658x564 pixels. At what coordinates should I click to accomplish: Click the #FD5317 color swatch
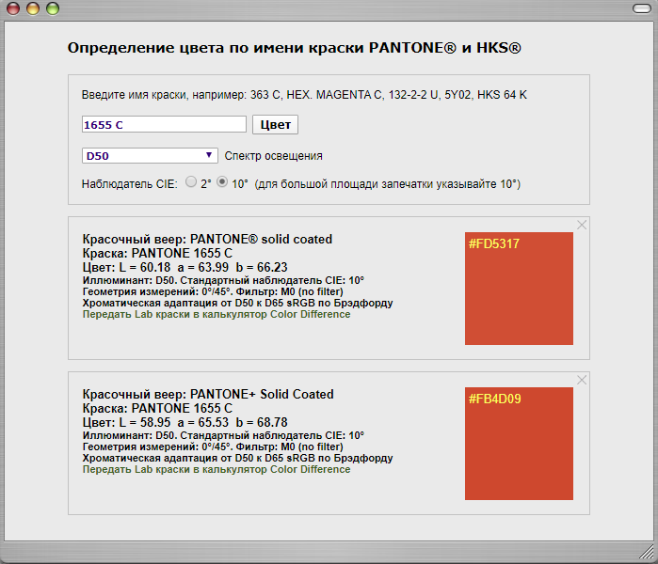(519, 289)
